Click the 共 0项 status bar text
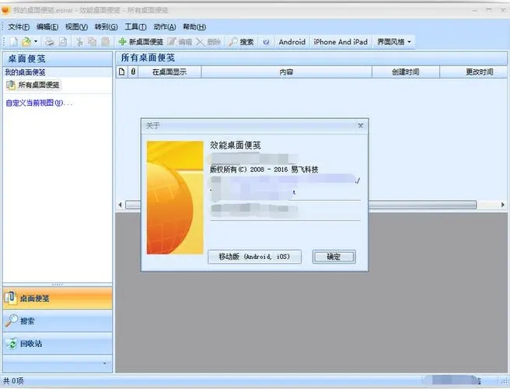This screenshot has width=510, height=389. [x=13, y=380]
